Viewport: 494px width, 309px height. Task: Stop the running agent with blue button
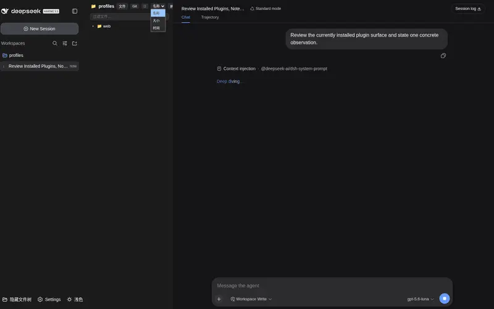pos(445,298)
